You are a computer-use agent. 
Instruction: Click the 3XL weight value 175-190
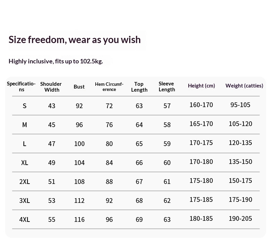click(240, 199)
